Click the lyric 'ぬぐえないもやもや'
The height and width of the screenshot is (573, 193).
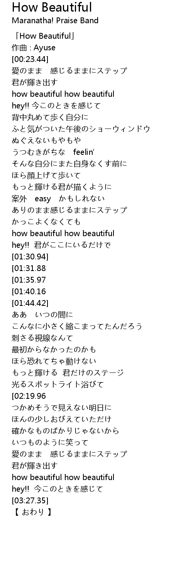(46, 141)
